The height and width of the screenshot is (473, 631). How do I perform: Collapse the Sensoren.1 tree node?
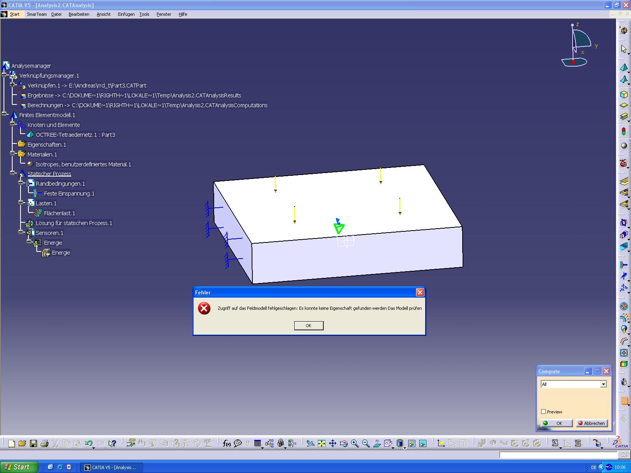21,232
